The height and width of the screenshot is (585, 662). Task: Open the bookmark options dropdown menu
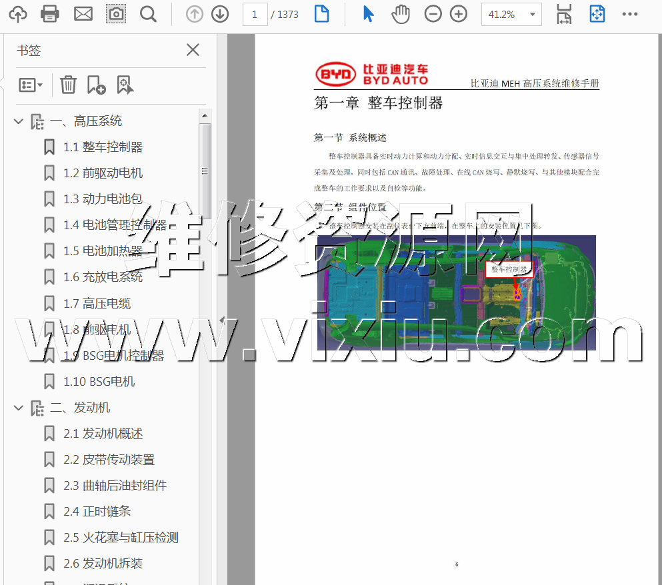31,85
